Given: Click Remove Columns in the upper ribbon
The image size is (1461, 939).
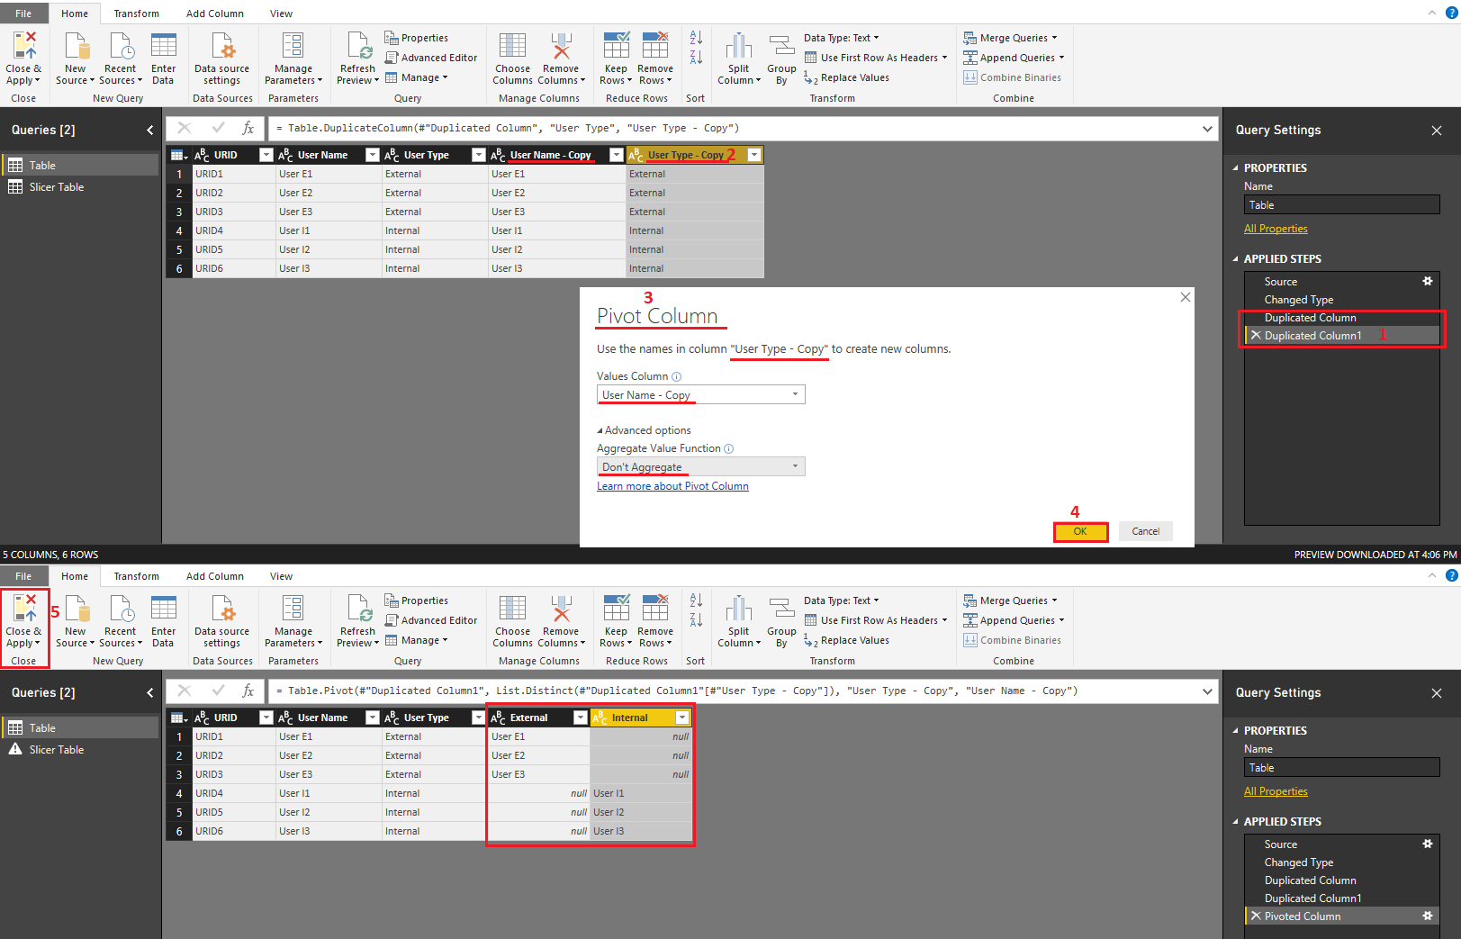Looking at the screenshot, I should click(x=561, y=58).
